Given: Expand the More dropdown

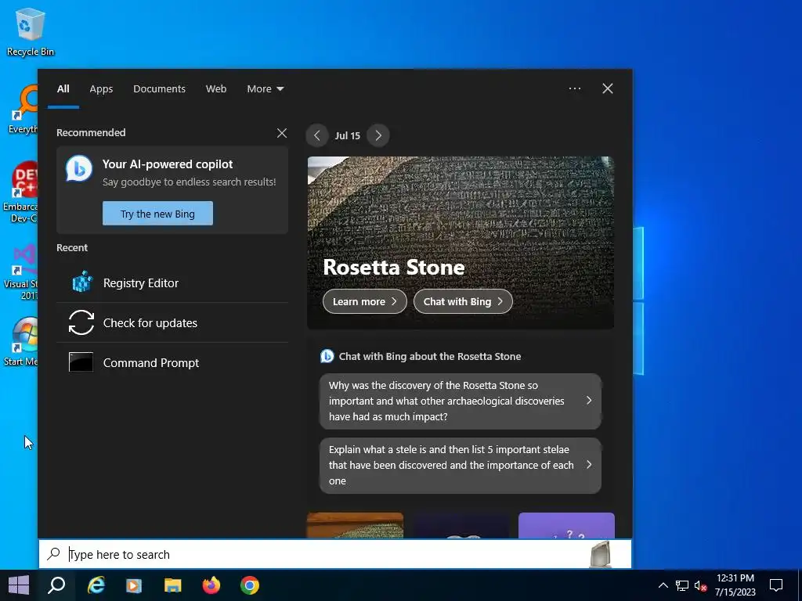Looking at the screenshot, I should pyautogui.click(x=265, y=88).
